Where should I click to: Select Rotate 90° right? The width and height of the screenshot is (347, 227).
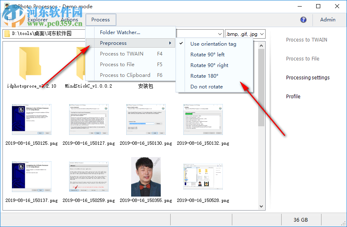(209, 65)
